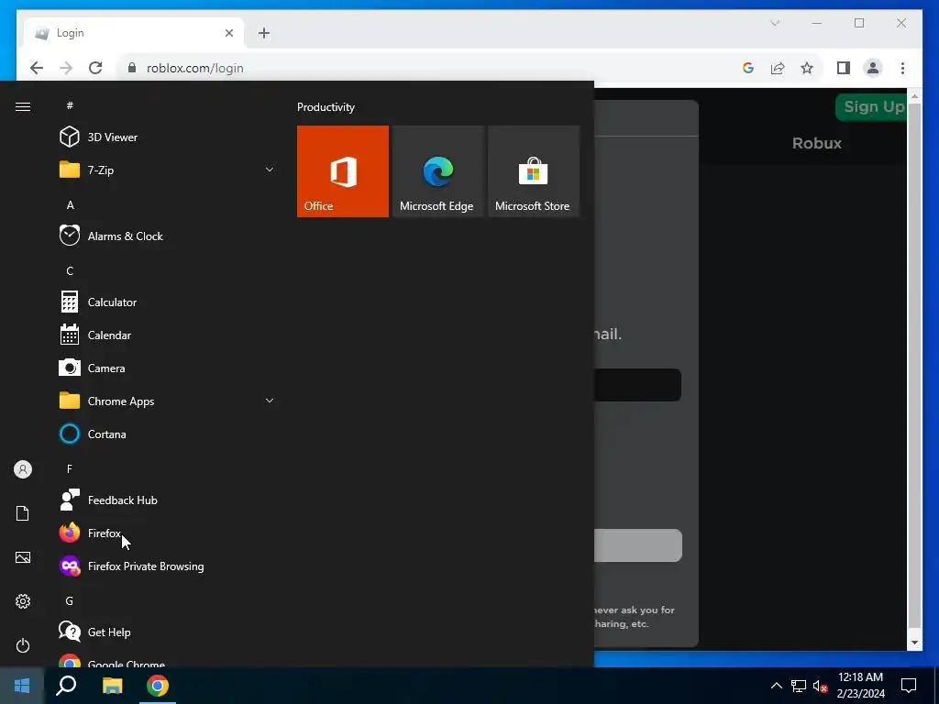Expand the 7-Zip folder chevron
This screenshot has width=939, height=704.
click(270, 170)
